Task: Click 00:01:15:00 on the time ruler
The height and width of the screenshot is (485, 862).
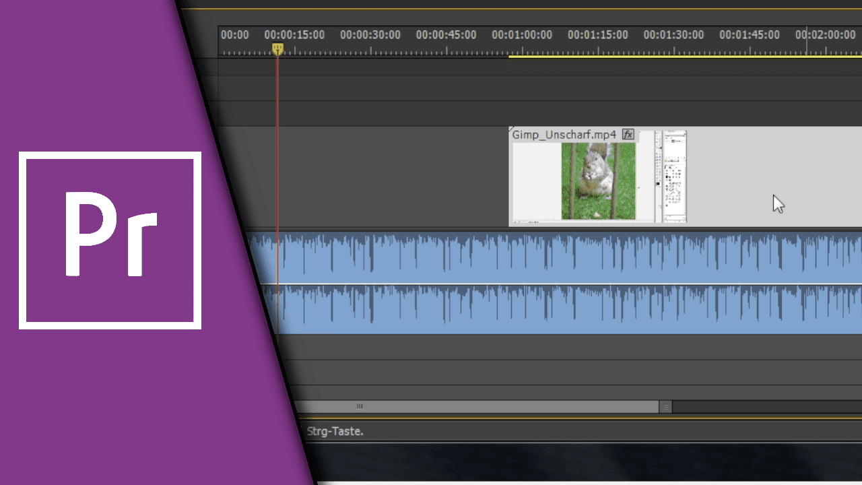Action: (598, 35)
